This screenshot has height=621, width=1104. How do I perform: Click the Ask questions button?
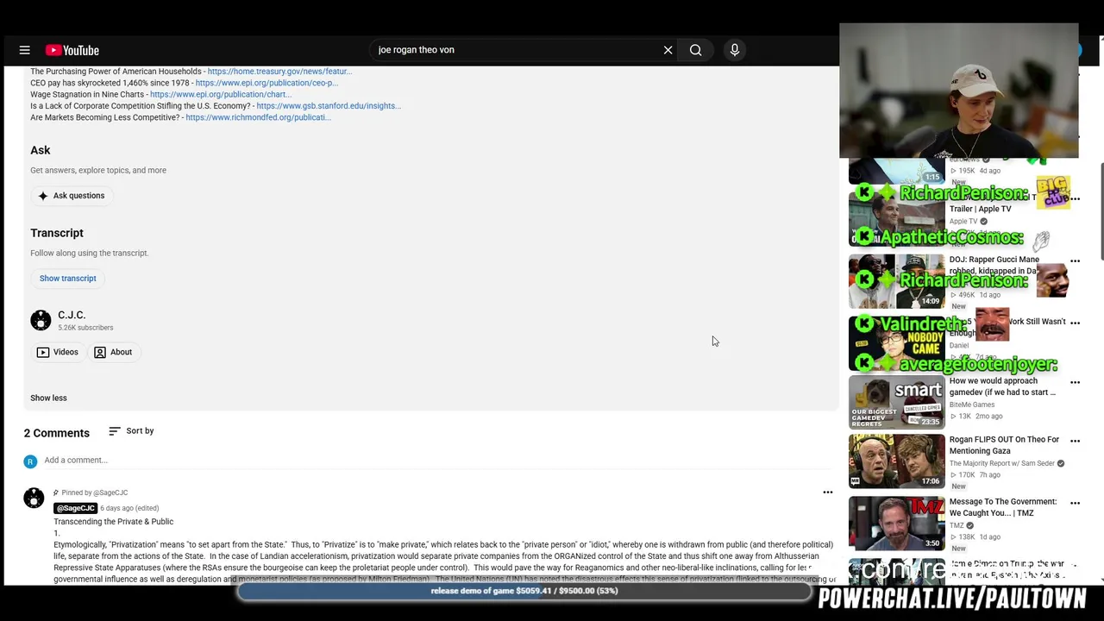pyautogui.click(x=72, y=196)
